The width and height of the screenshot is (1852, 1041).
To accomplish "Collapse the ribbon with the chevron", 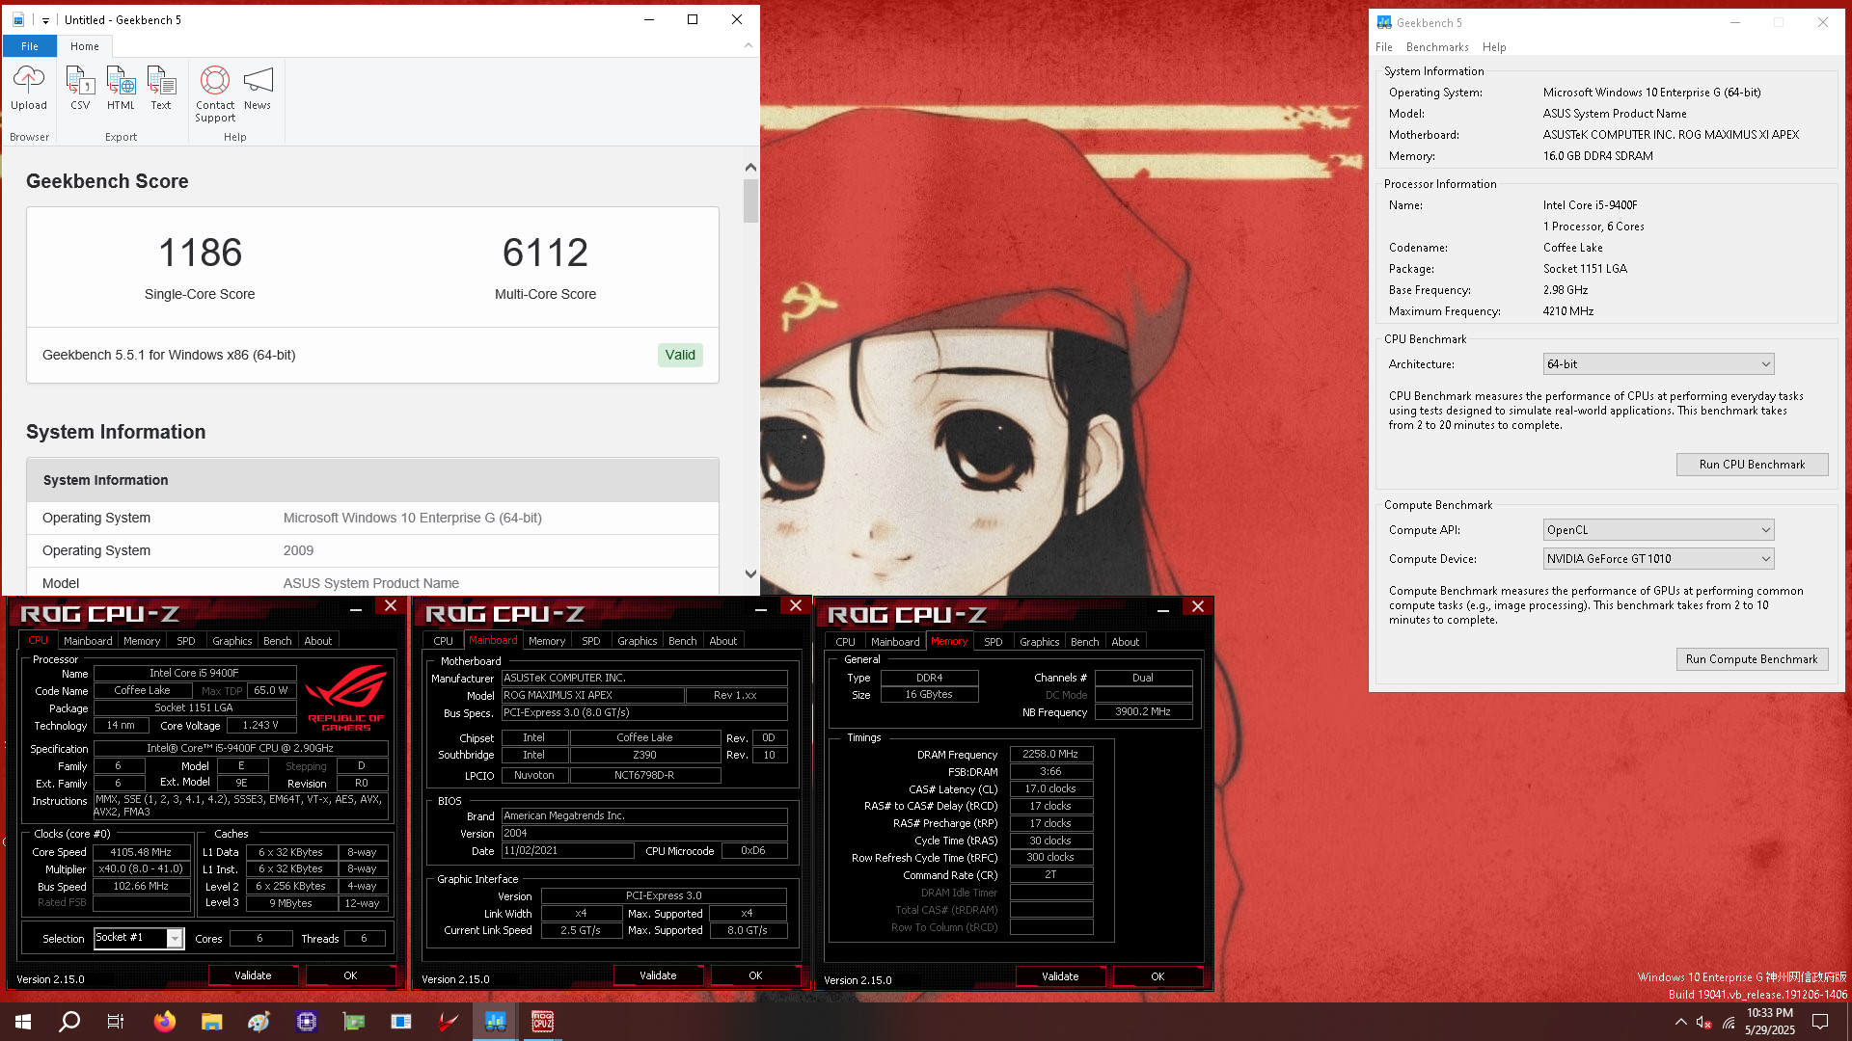I will 749,45.
